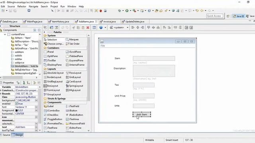Collapse the Layouts palette category

click(50, 69)
